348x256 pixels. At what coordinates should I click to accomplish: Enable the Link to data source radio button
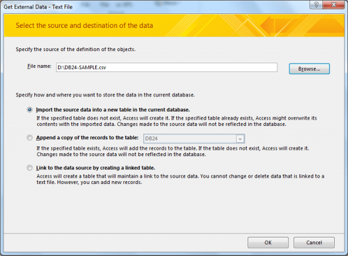point(30,168)
